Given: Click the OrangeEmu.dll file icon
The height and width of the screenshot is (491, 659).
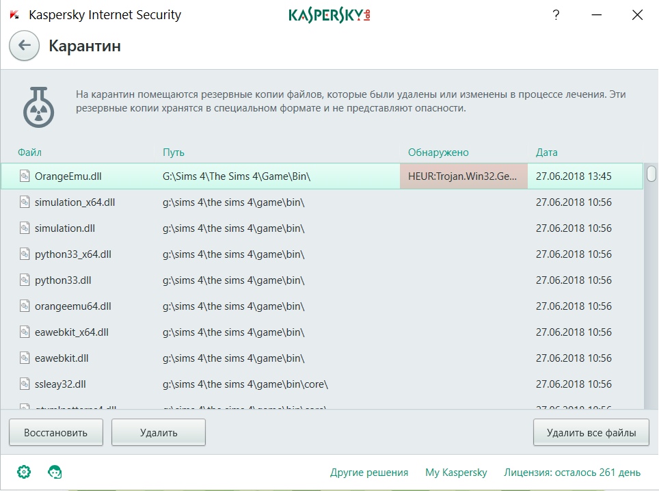Looking at the screenshot, I should pyautogui.click(x=25, y=176).
